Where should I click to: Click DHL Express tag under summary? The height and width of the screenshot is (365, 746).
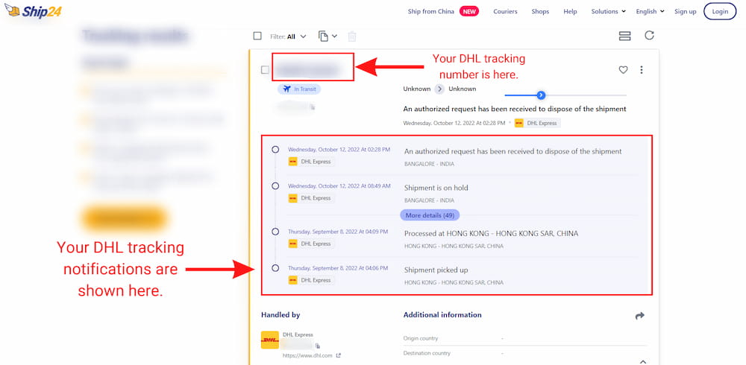click(x=538, y=123)
